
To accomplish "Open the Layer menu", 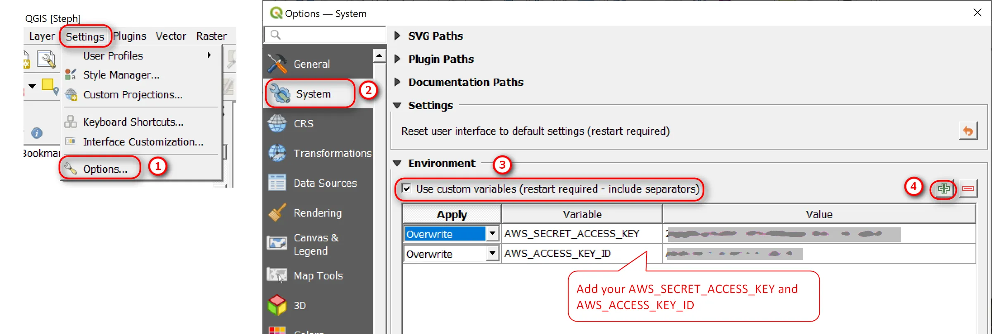I will pos(42,36).
